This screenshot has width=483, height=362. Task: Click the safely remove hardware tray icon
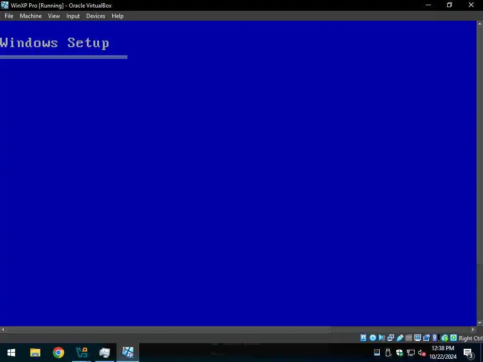point(388,353)
